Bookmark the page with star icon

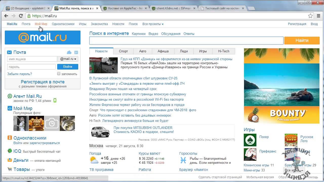(310, 16)
